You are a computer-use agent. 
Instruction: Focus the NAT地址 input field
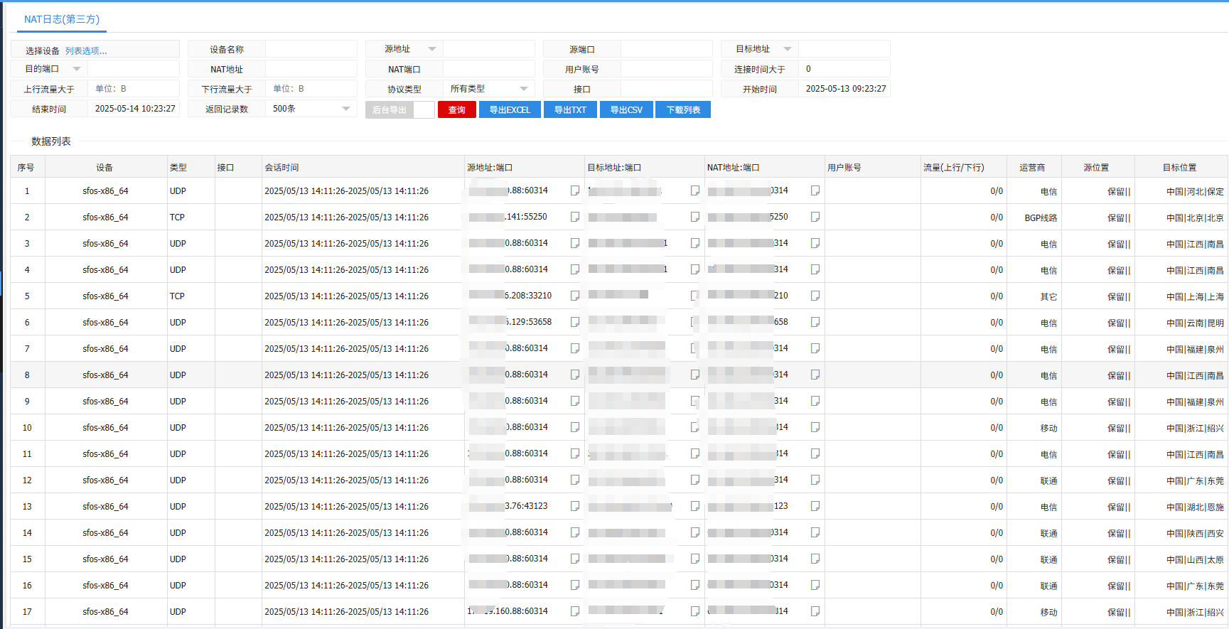click(311, 69)
